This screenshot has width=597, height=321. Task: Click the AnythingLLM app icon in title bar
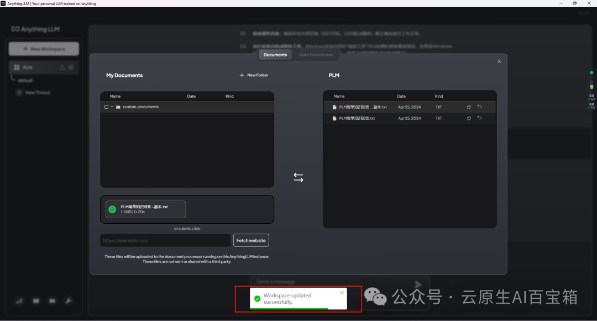(x=3, y=3)
